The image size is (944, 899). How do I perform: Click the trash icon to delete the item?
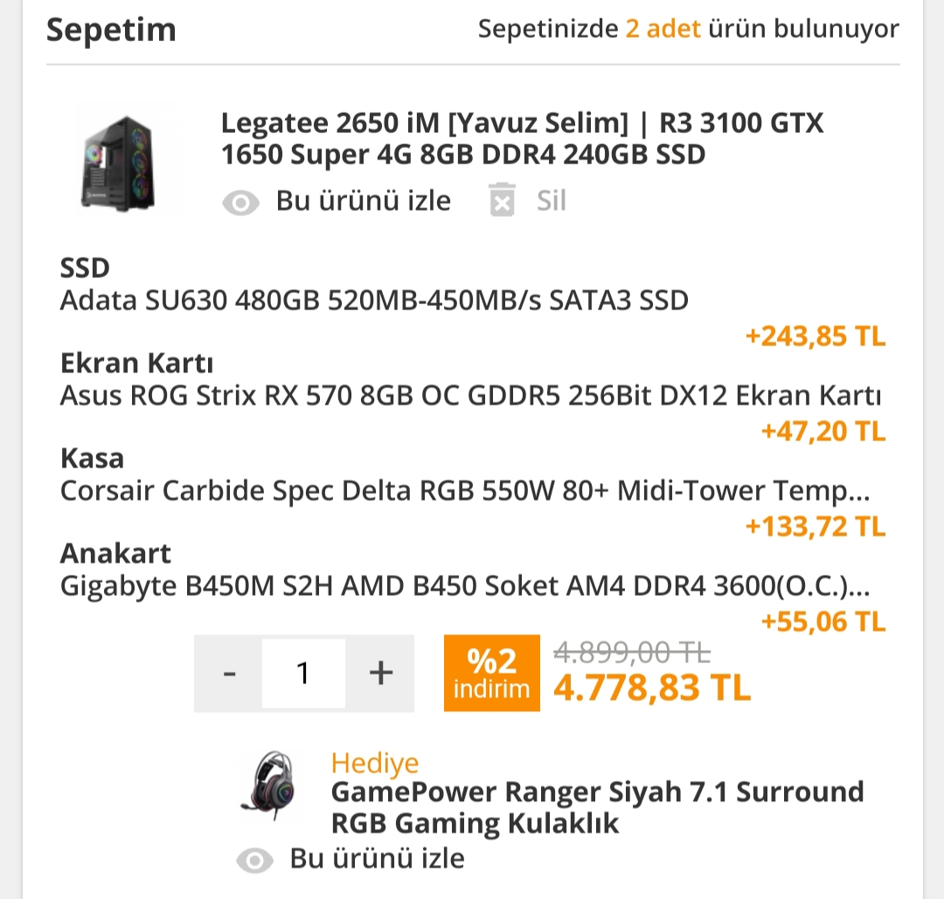tap(502, 200)
